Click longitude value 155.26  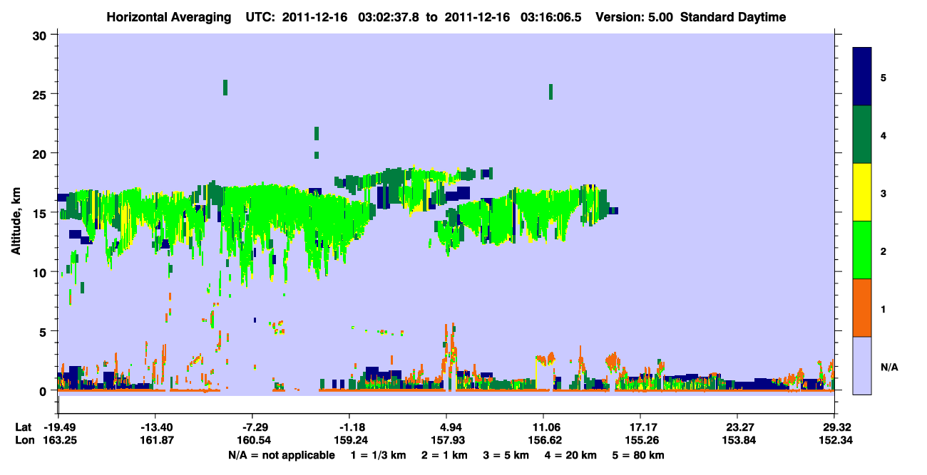click(640, 441)
